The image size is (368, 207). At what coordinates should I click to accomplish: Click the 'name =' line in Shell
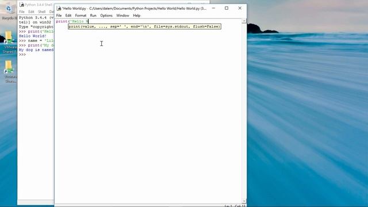[36, 41]
